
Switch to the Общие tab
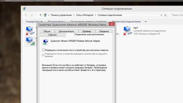pyautogui.click(x=47, y=31)
